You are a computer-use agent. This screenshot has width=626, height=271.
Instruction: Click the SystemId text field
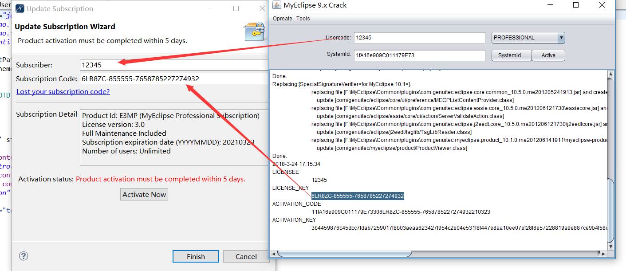[419, 55]
